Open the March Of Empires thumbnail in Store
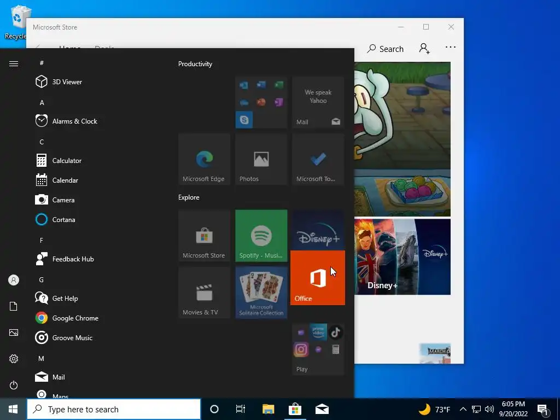Image resolution: width=560 pixels, height=420 pixels. (x=435, y=354)
